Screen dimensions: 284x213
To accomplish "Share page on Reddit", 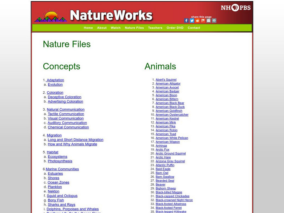I will pyautogui.click(x=197, y=21).
